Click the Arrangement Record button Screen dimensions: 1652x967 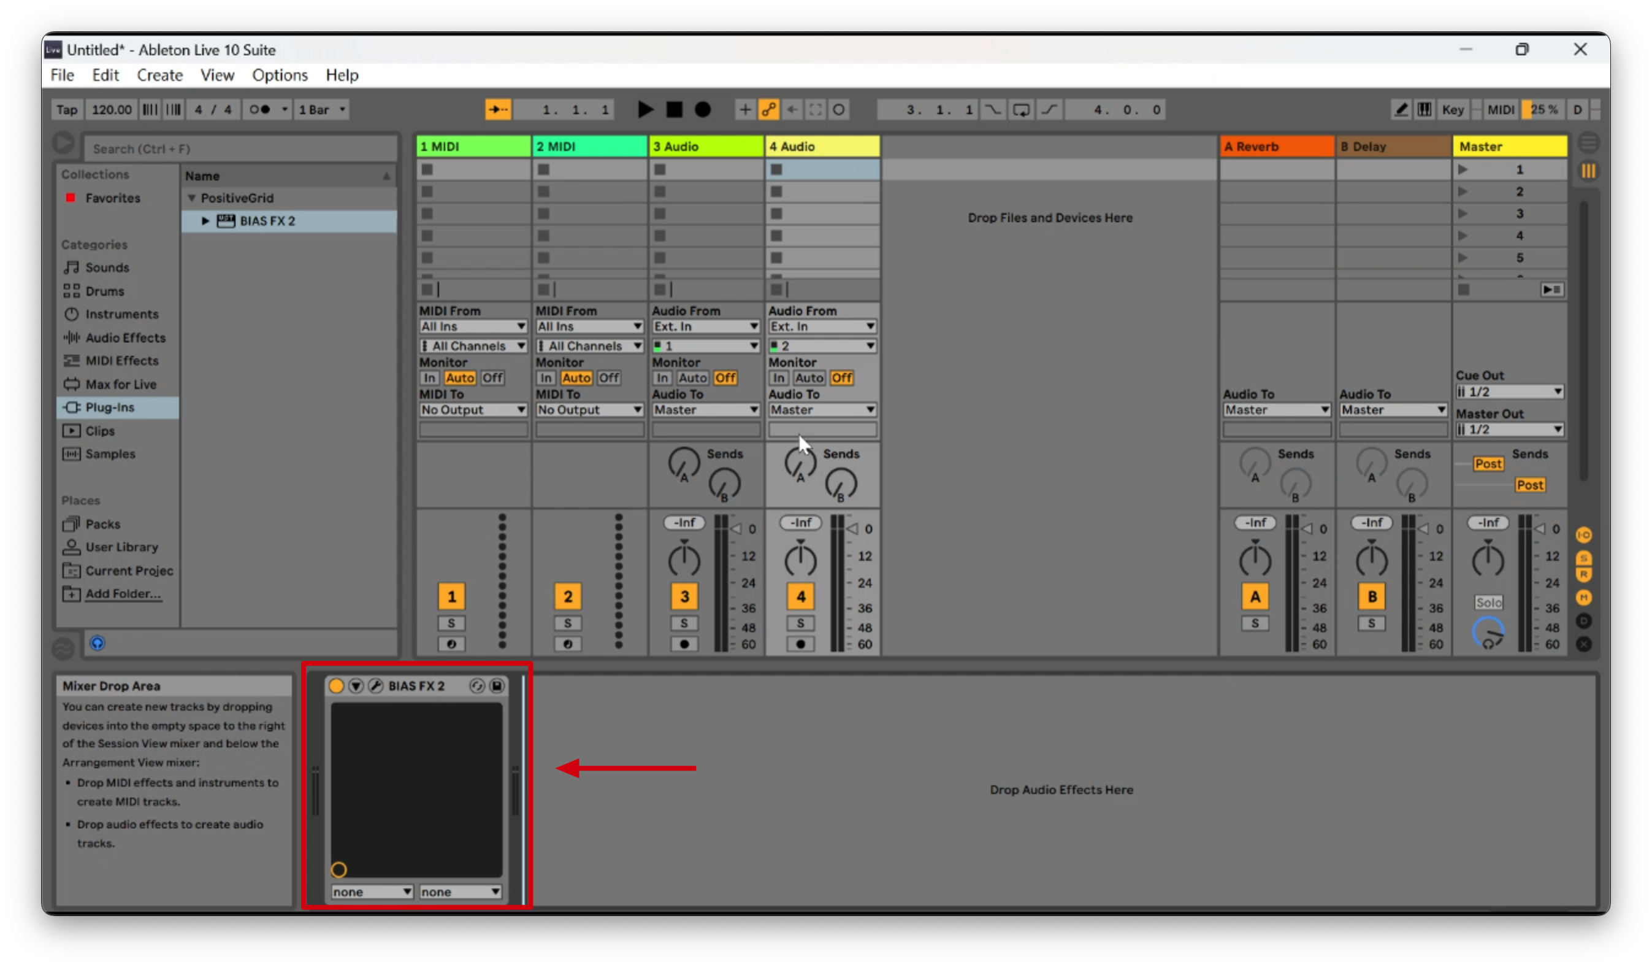pos(702,110)
